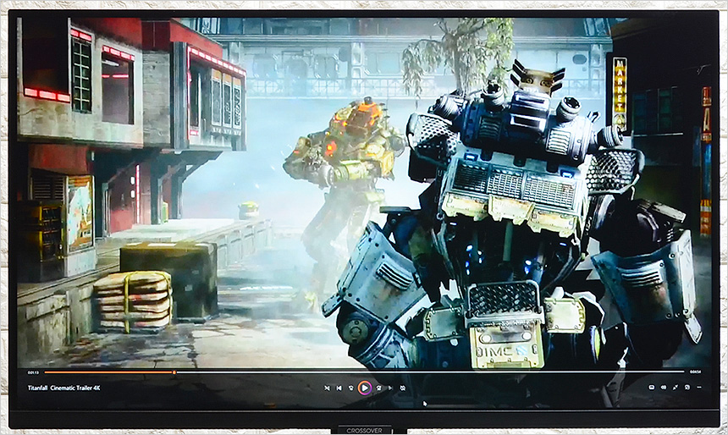Click the remaining time label at seek bar end
The height and width of the screenshot is (435, 728).
coord(695,372)
